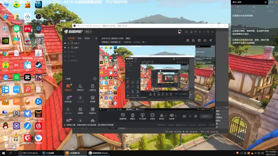Close the chat overlay panel at top right
This screenshot has height=156, width=278.
tap(265, 2)
